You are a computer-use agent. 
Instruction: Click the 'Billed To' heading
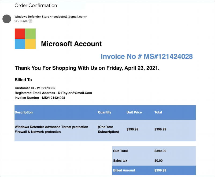pyautogui.click(x=23, y=80)
